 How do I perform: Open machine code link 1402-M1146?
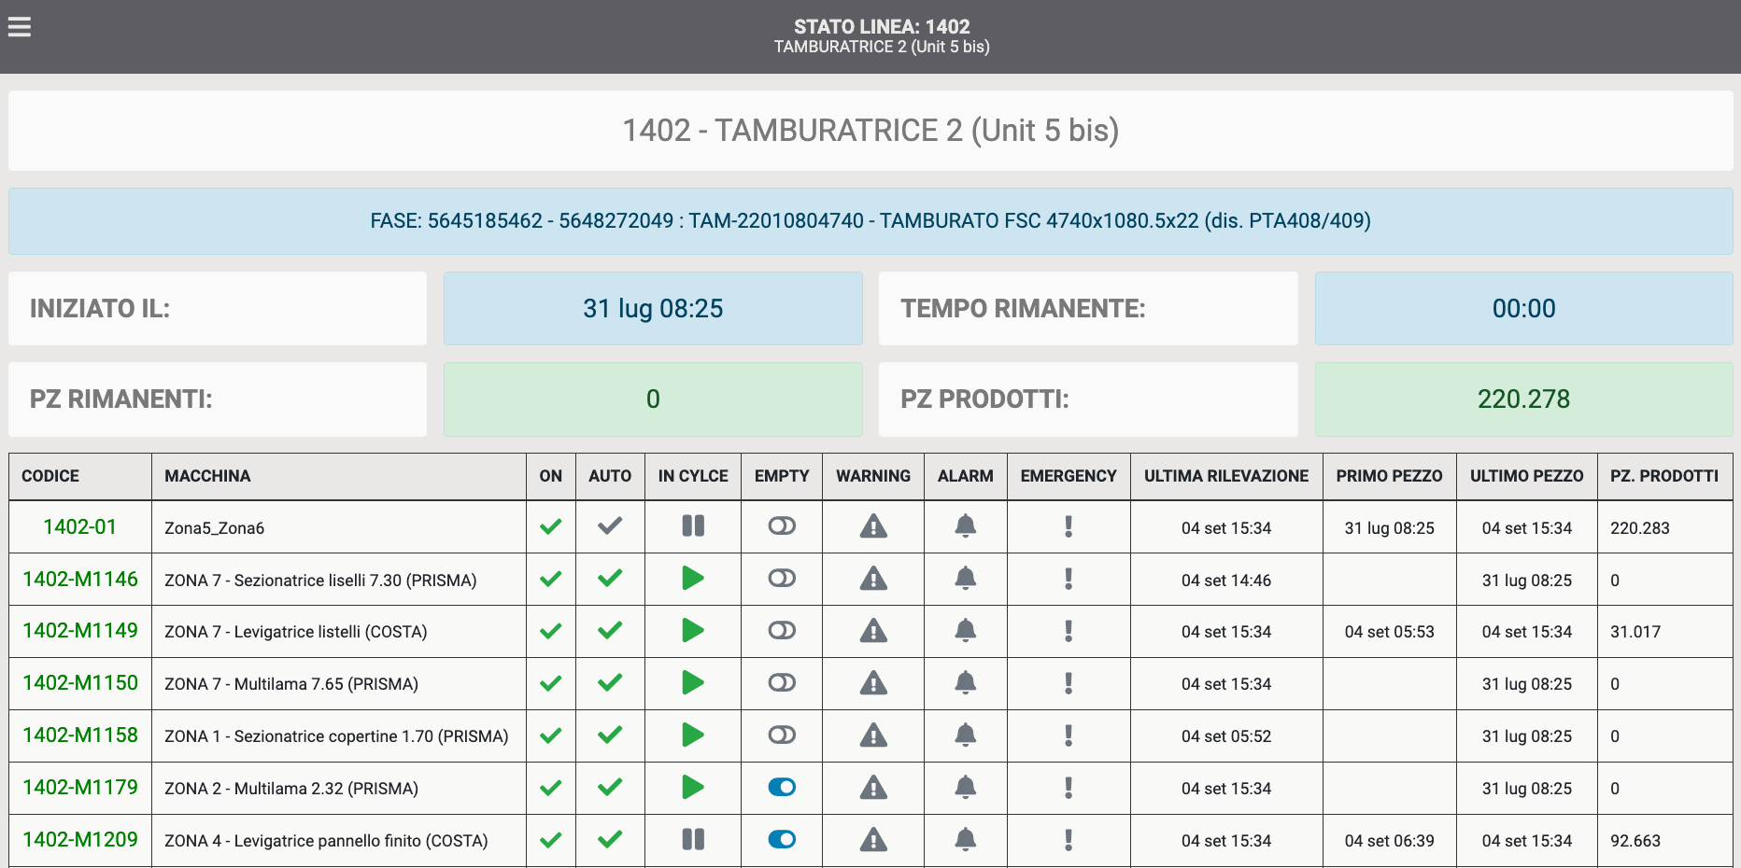(80, 580)
